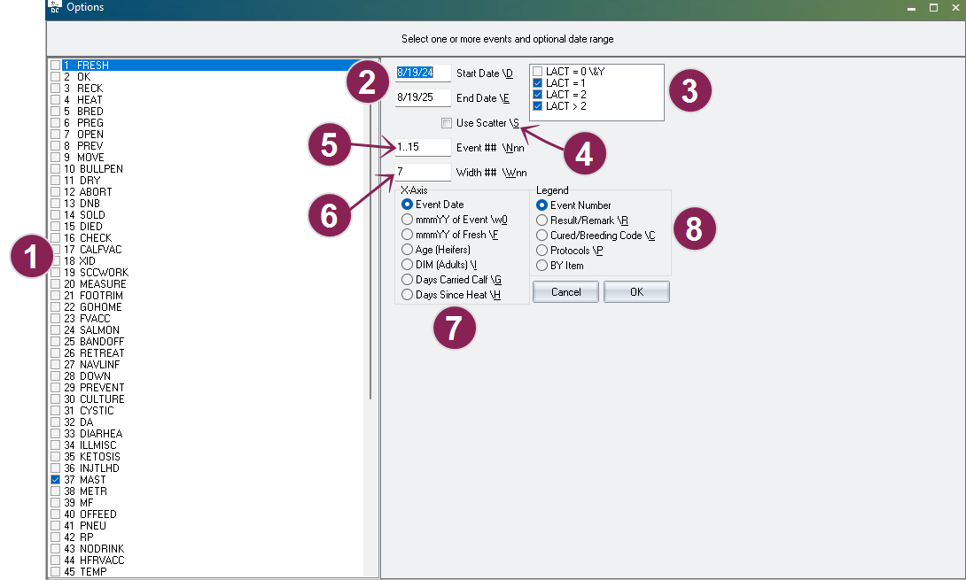Check the FRESH event checkbox
Image resolution: width=966 pixels, height=580 pixels.
coord(56,66)
